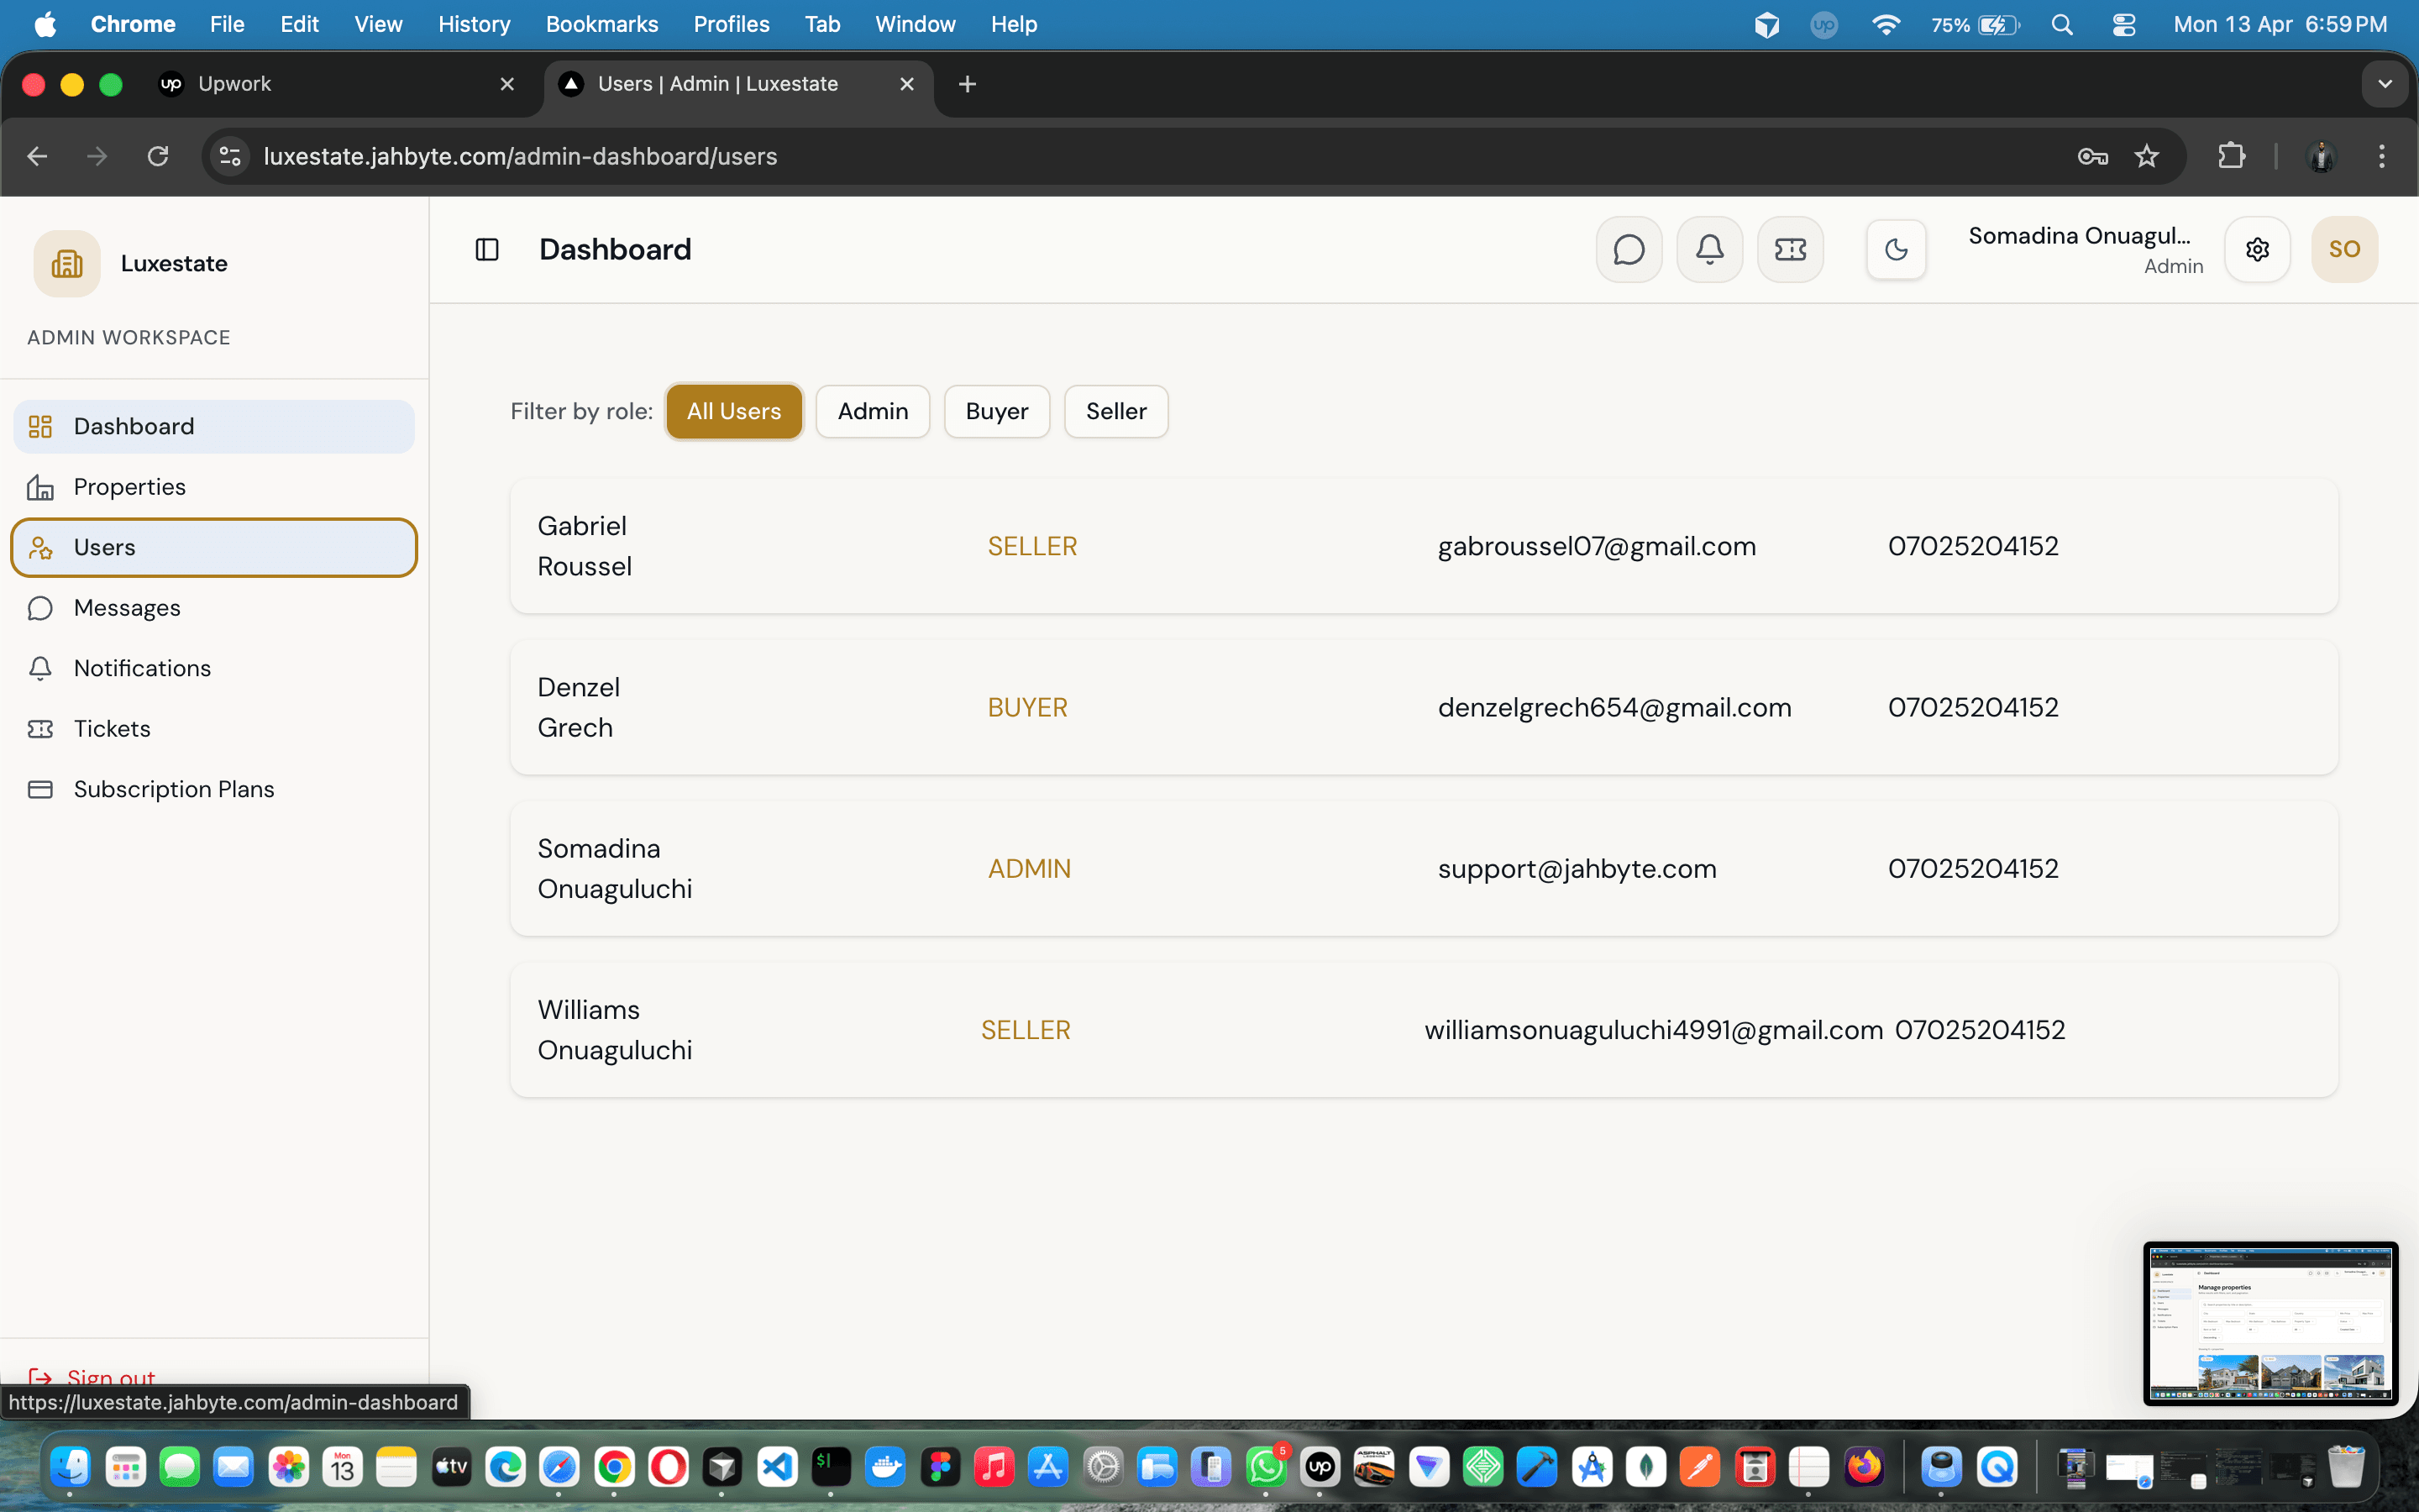
Task: Click Sign out at the sidebar bottom
Action: (110, 1377)
